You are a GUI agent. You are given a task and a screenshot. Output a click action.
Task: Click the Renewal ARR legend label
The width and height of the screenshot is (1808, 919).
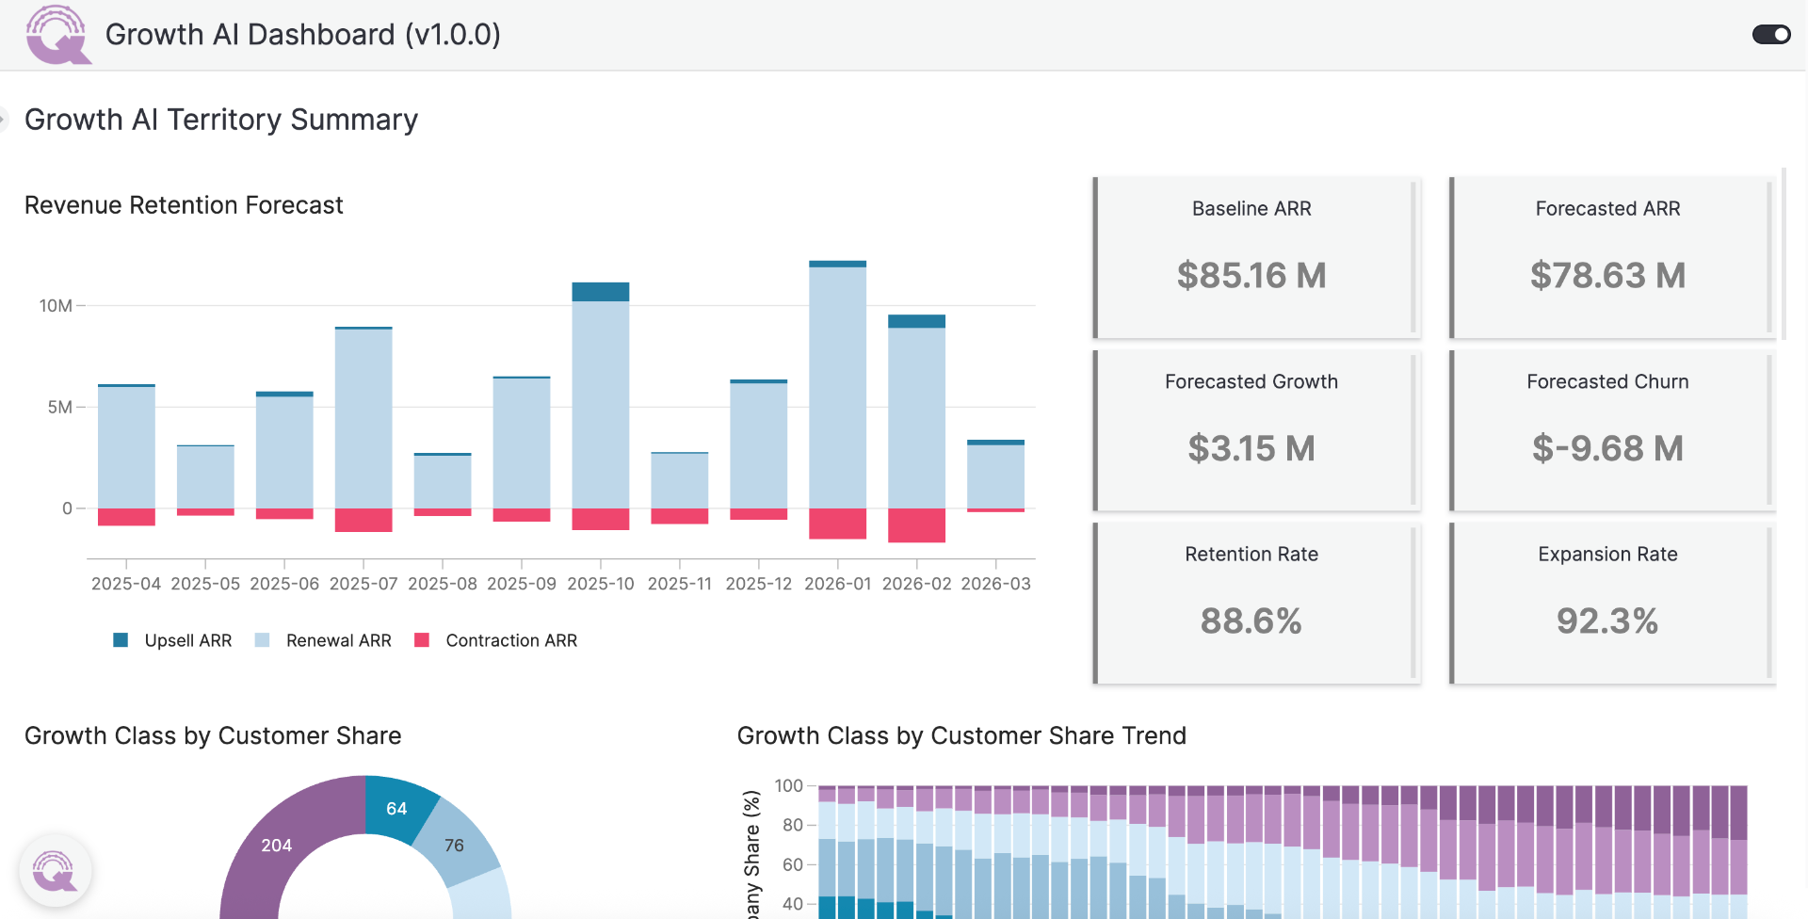[x=339, y=640]
